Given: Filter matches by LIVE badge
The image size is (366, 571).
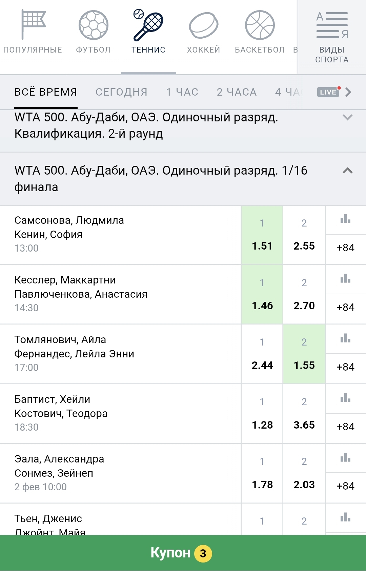Looking at the screenshot, I should coord(328,92).
